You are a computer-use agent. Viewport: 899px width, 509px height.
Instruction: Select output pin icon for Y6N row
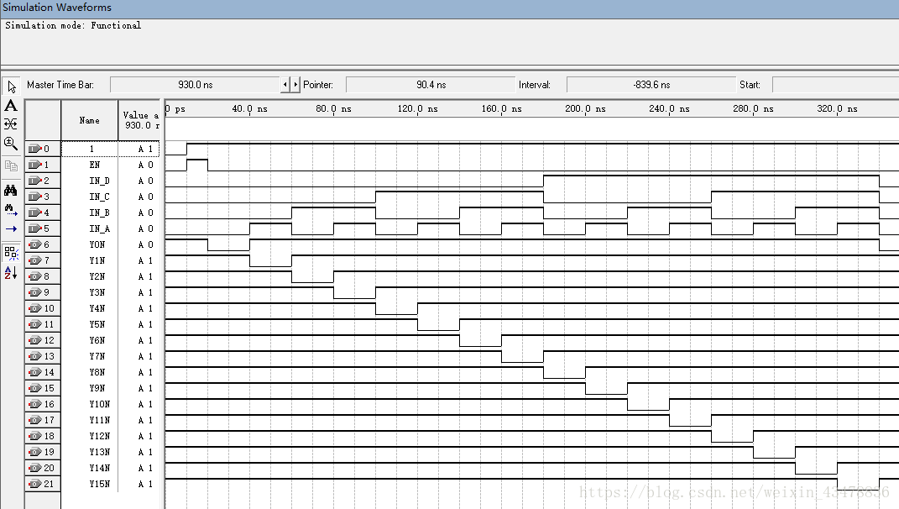[x=35, y=340]
